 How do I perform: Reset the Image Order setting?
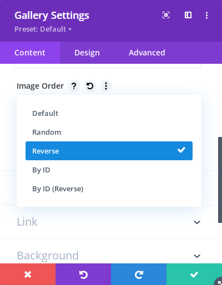coord(90,86)
